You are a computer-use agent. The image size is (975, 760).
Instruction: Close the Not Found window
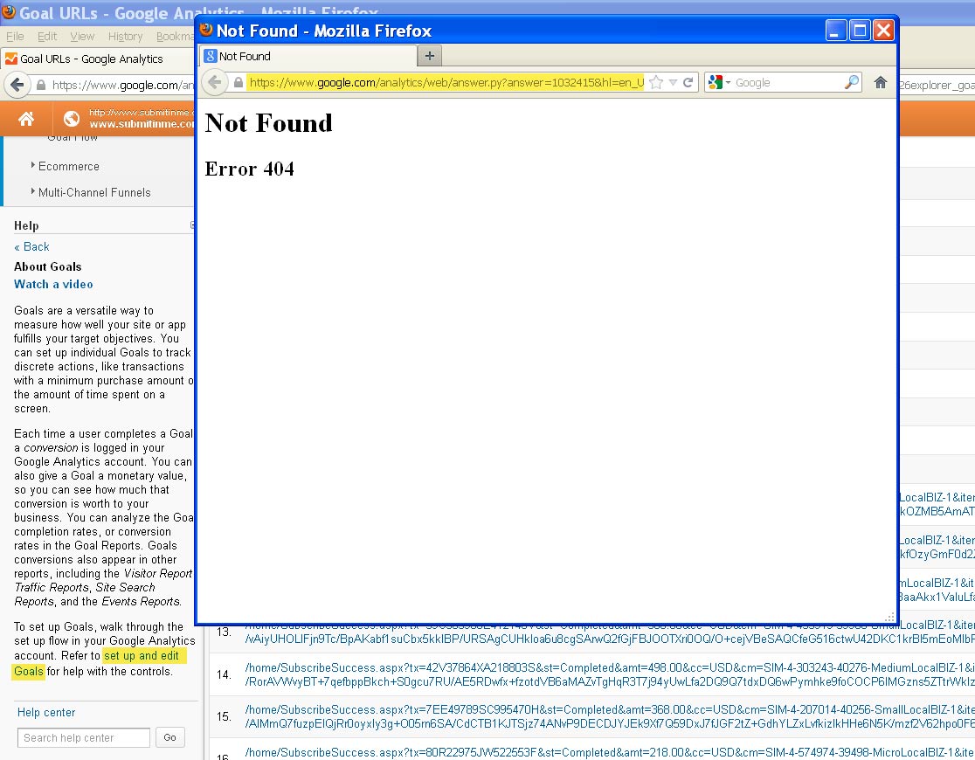point(883,30)
